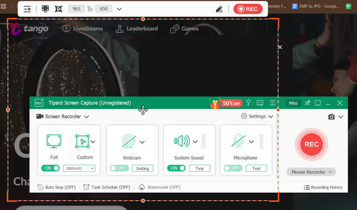Pin the Tipard window with the pin icon
The width and height of the screenshot is (357, 210).
(x=307, y=103)
